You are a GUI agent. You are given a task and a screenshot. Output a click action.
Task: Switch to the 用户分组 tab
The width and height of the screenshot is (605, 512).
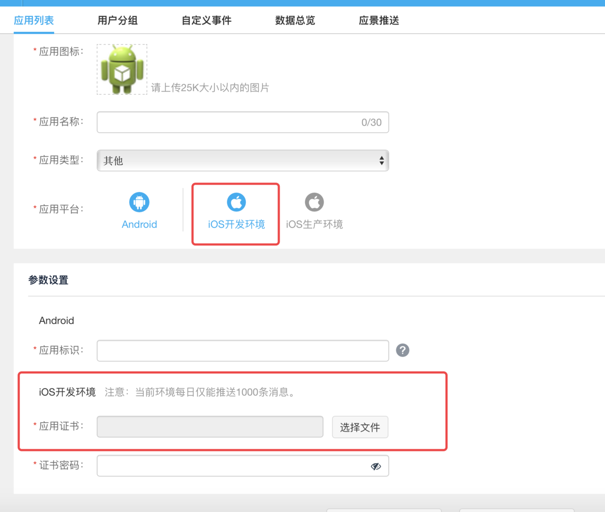(x=117, y=21)
